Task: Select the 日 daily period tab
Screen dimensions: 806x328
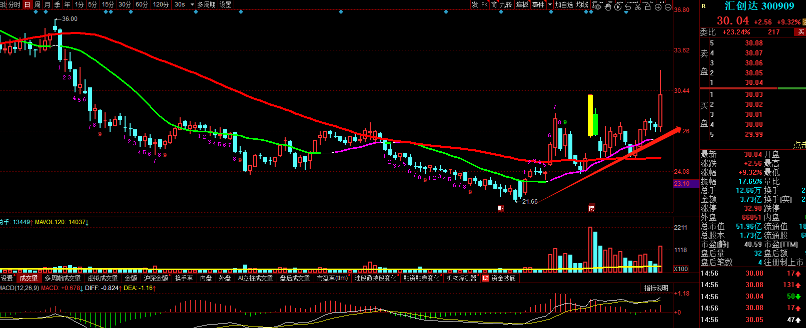Action: (27, 4)
